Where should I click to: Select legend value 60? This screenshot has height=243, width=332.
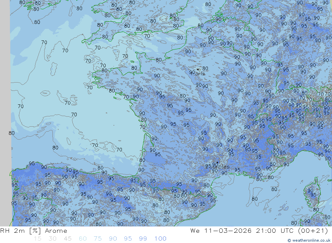[83, 239]
